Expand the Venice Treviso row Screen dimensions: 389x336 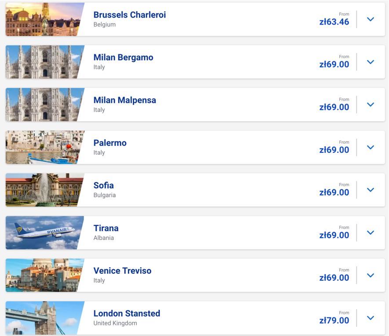click(370, 275)
